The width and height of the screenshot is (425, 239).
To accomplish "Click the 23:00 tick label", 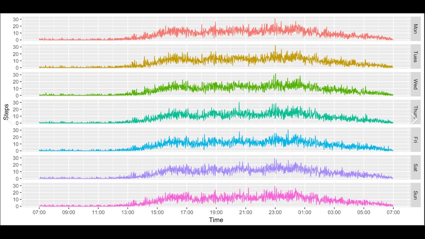I will point(275,212).
